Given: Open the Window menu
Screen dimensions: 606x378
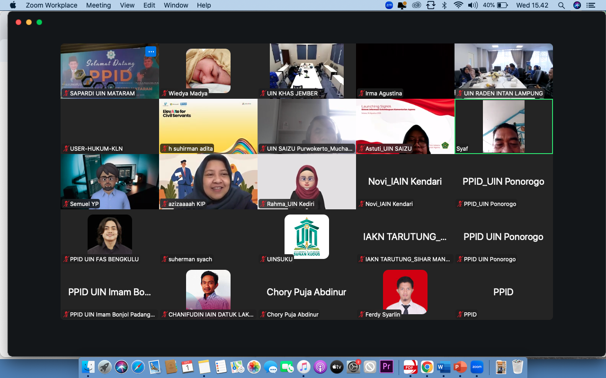Looking at the screenshot, I should (175, 5).
